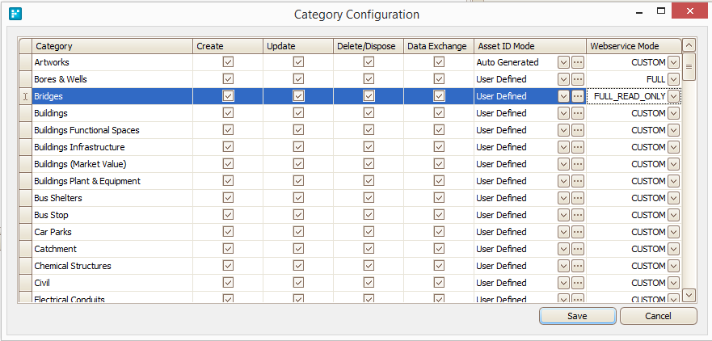Open ellipsis settings for Car Parks row
The width and height of the screenshot is (712, 341).
point(578,232)
